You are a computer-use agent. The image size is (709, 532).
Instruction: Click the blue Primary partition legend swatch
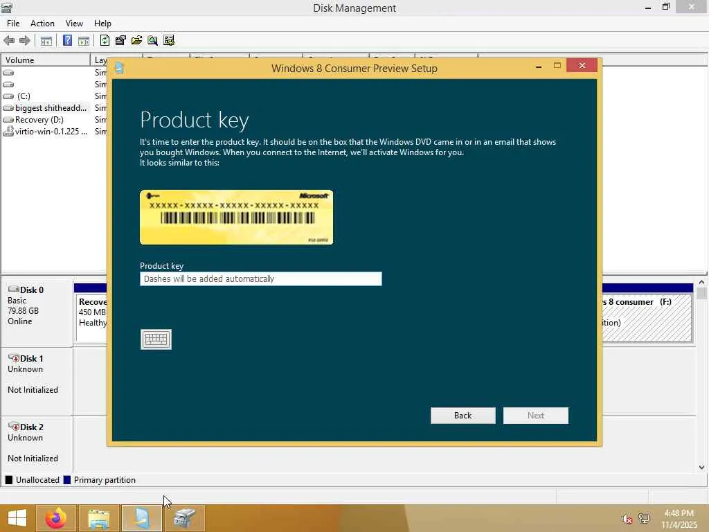point(67,480)
